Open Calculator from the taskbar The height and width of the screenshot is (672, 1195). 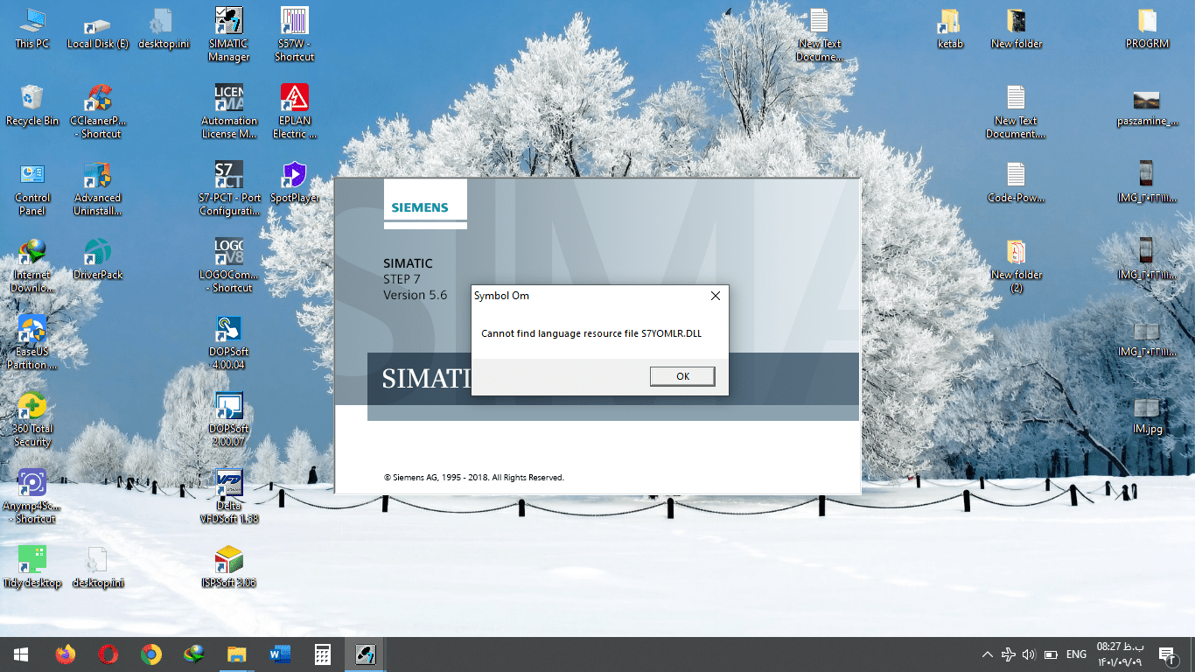pos(323,654)
